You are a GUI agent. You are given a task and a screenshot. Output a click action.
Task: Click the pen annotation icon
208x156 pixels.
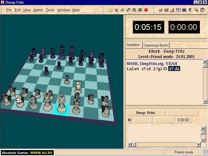coord(172,10)
